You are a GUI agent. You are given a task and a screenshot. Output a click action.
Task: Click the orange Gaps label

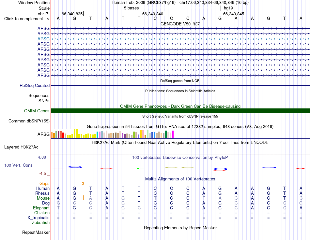coord(44,184)
